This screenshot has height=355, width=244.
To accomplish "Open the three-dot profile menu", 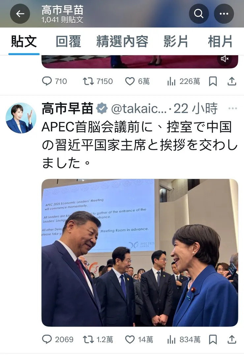I will 224,14.
